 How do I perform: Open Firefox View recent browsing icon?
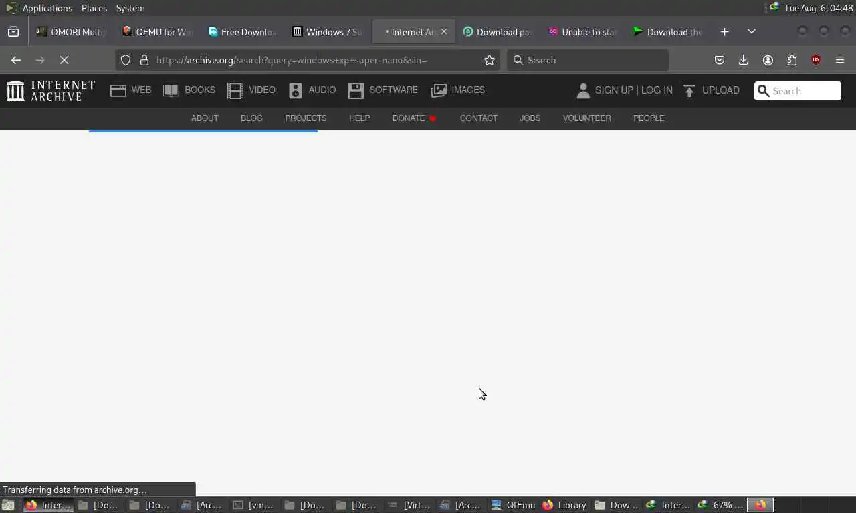13,32
